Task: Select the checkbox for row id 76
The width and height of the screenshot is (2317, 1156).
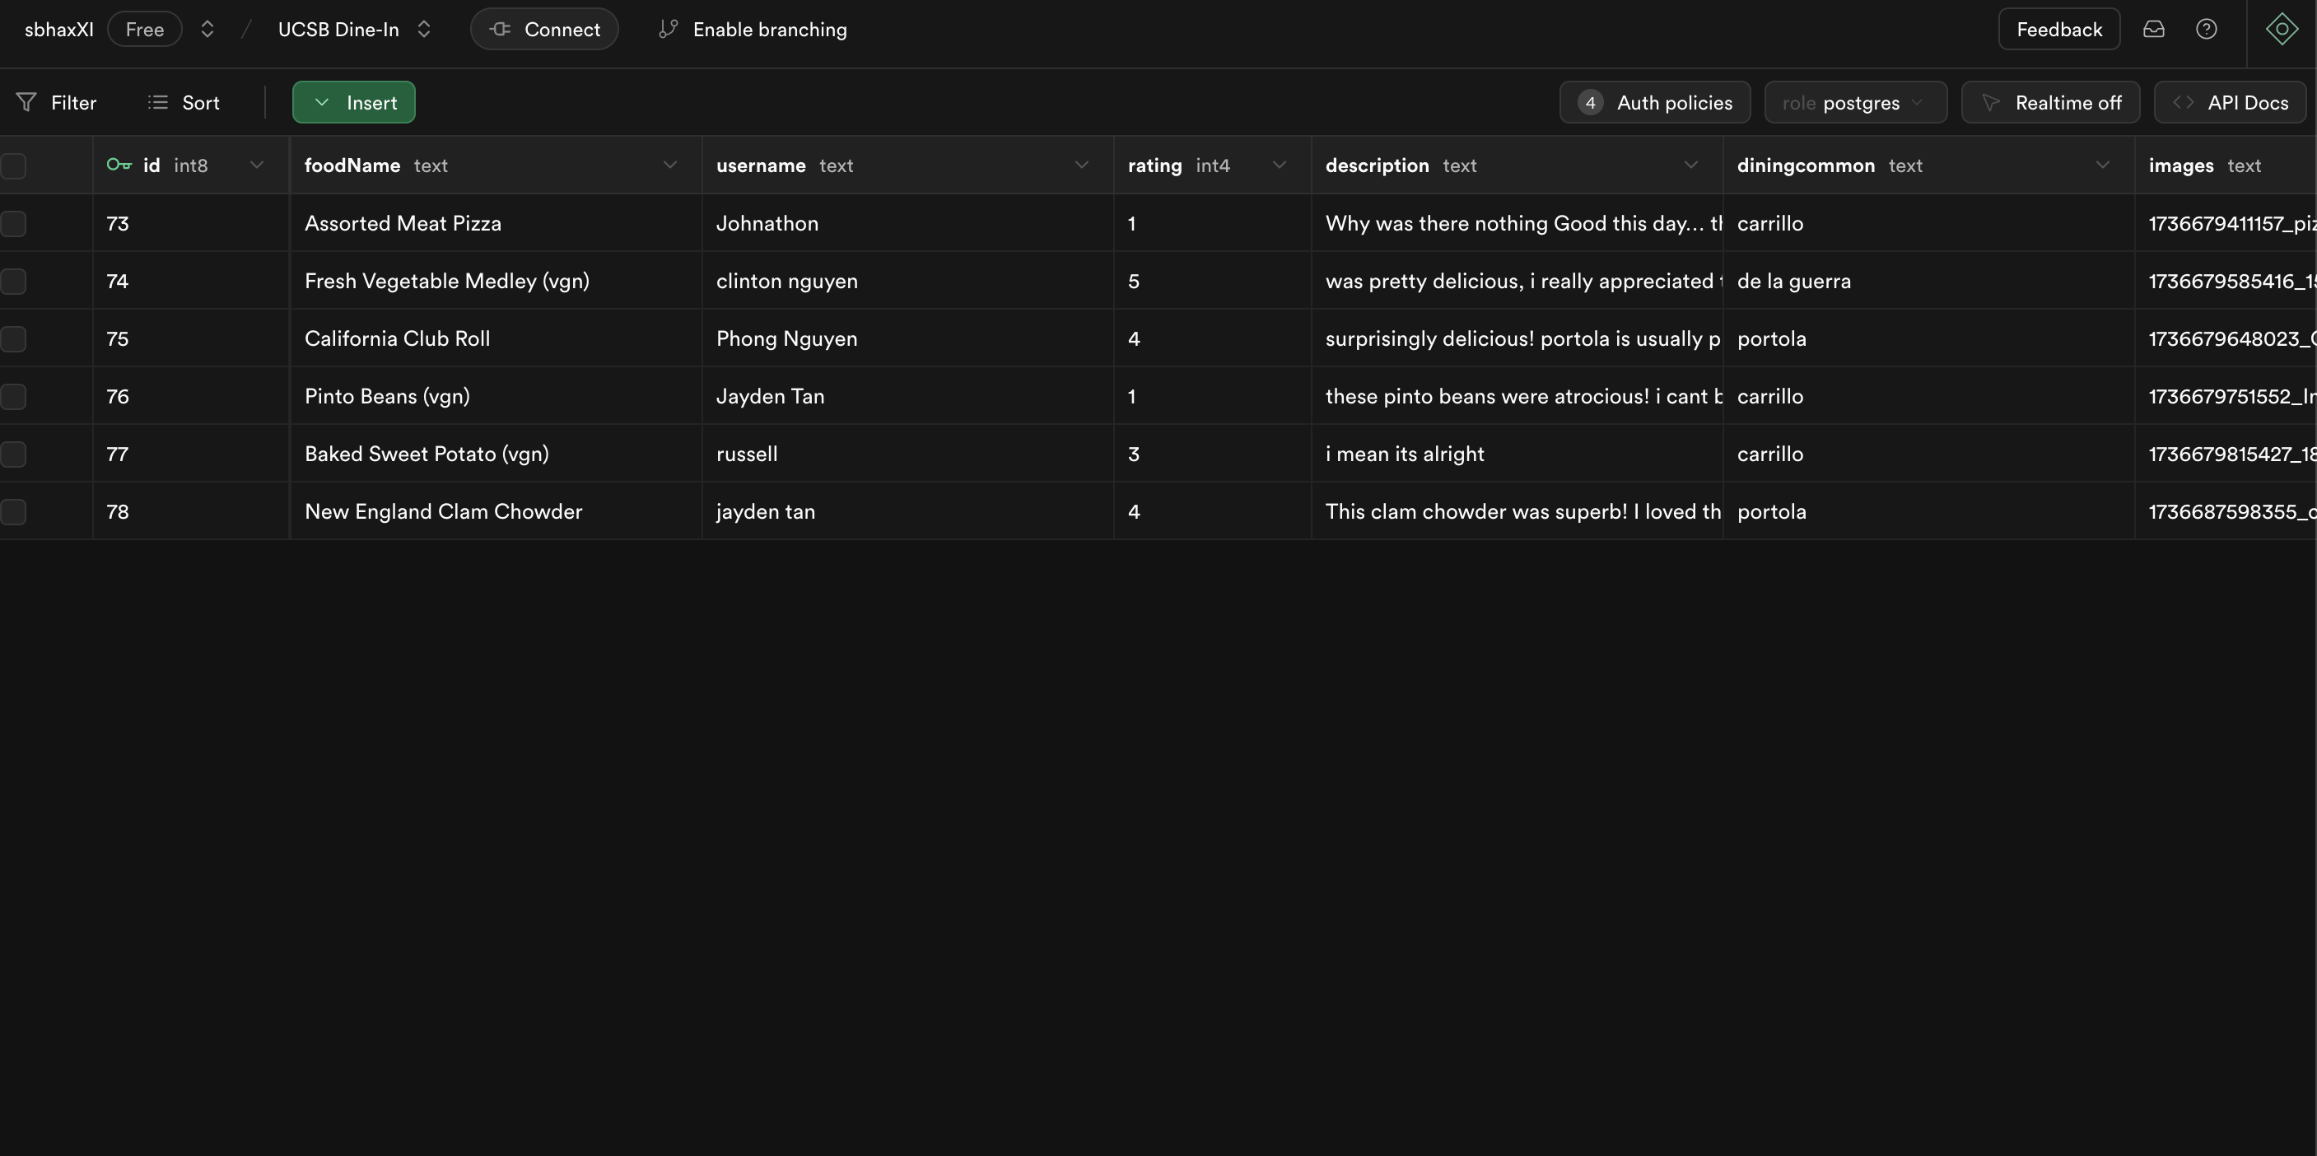Action: (x=13, y=396)
